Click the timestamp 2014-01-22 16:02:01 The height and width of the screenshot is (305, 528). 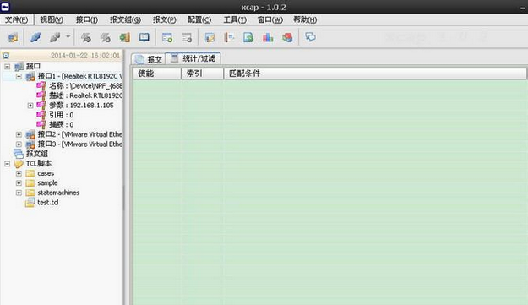pos(85,56)
